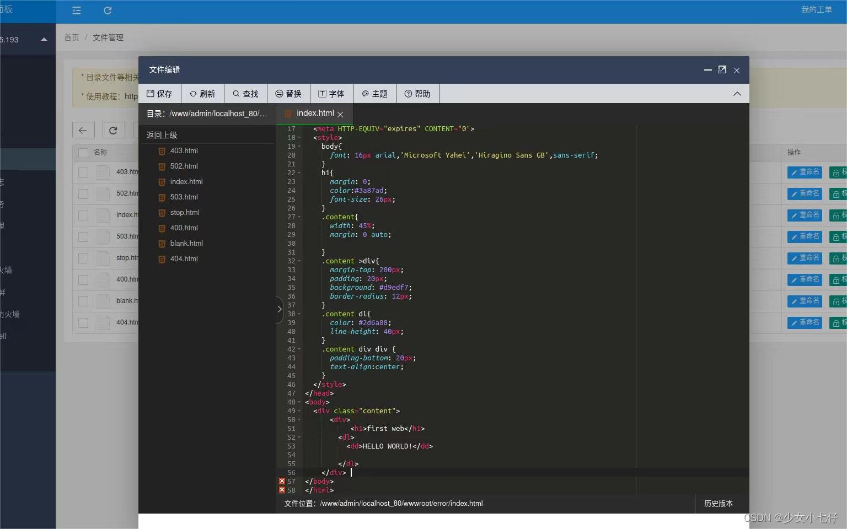
Task: Check the blank.html row checkbox in file manager
Action: [x=83, y=301]
